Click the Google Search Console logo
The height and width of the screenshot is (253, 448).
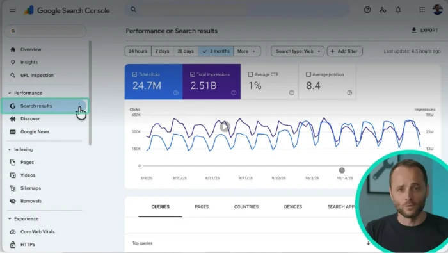[x=67, y=11]
